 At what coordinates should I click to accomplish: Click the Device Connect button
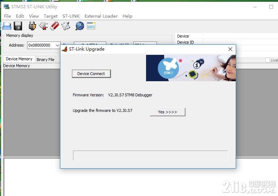click(91, 74)
